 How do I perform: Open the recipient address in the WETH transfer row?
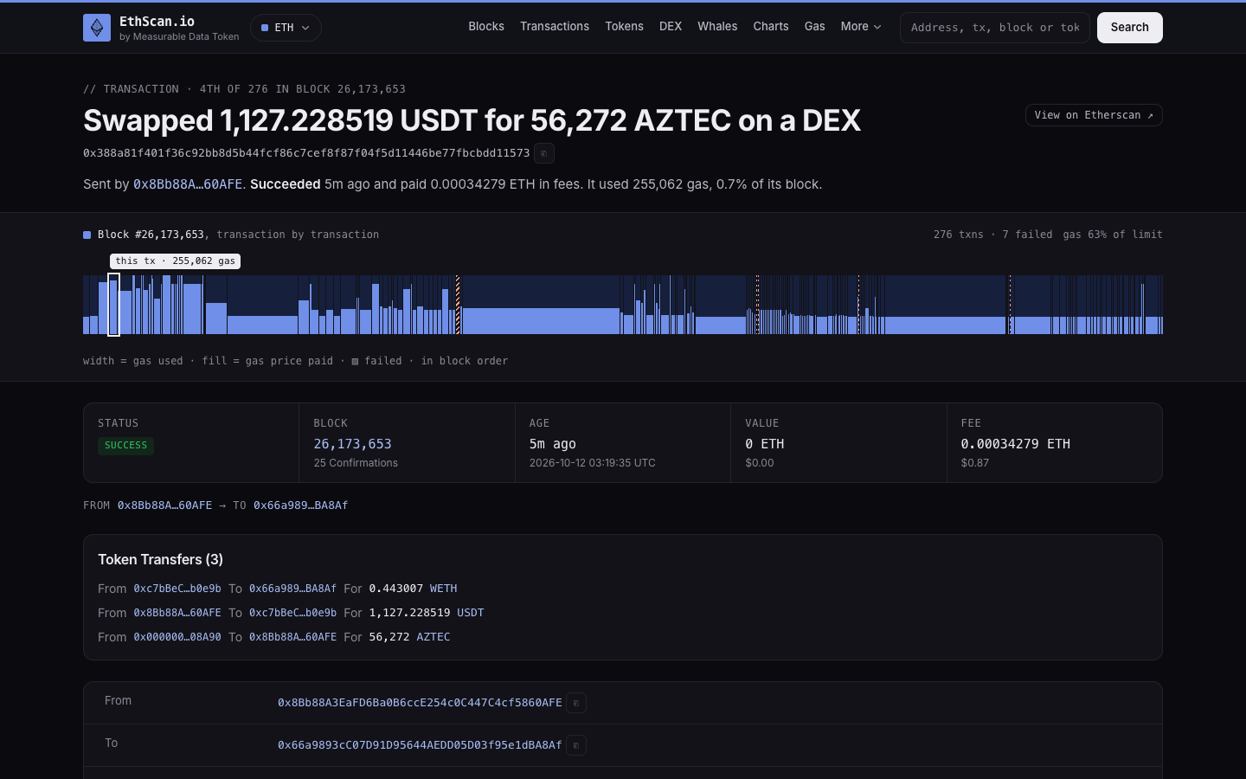(x=292, y=589)
